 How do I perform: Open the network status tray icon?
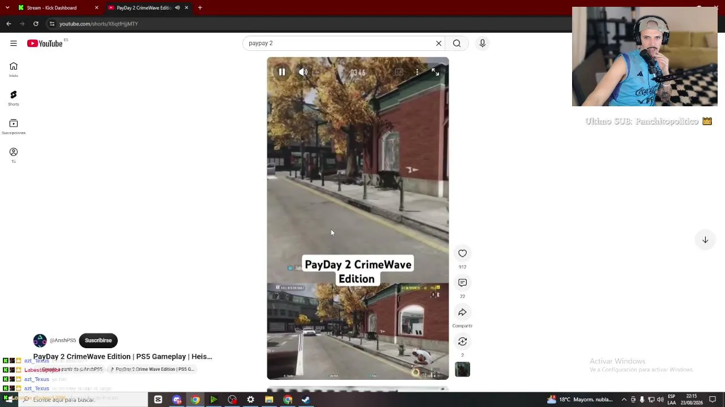pyautogui.click(x=651, y=400)
